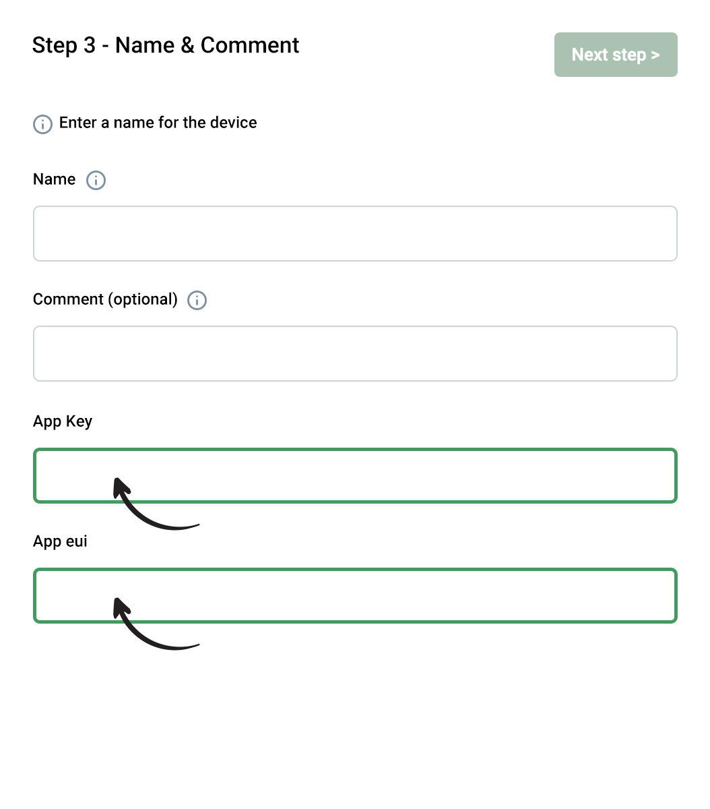The height and width of the screenshot is (809, 710).
Task: Click the arrowhead tip inside App Key field
Action: pos(119,485)
